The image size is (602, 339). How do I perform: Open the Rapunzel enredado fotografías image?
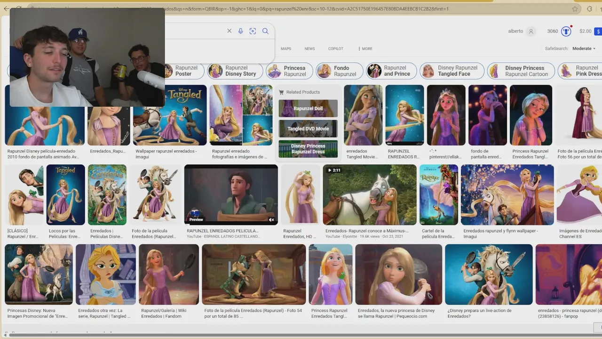(x=241, y=115)
